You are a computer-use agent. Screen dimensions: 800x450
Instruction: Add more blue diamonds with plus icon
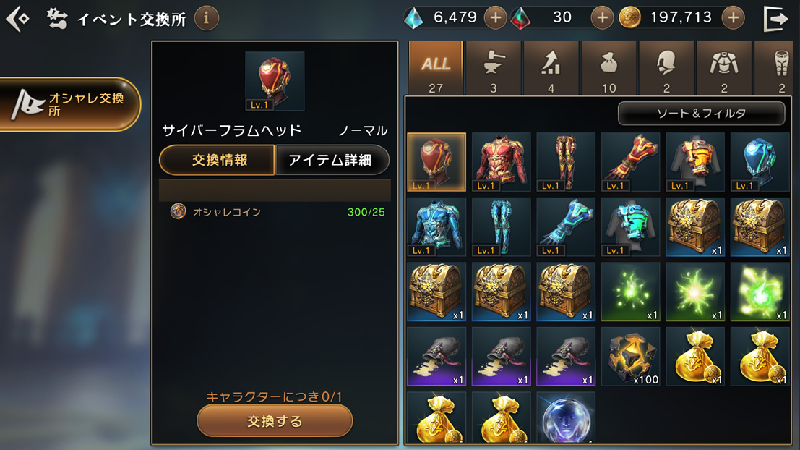point(496,18)
